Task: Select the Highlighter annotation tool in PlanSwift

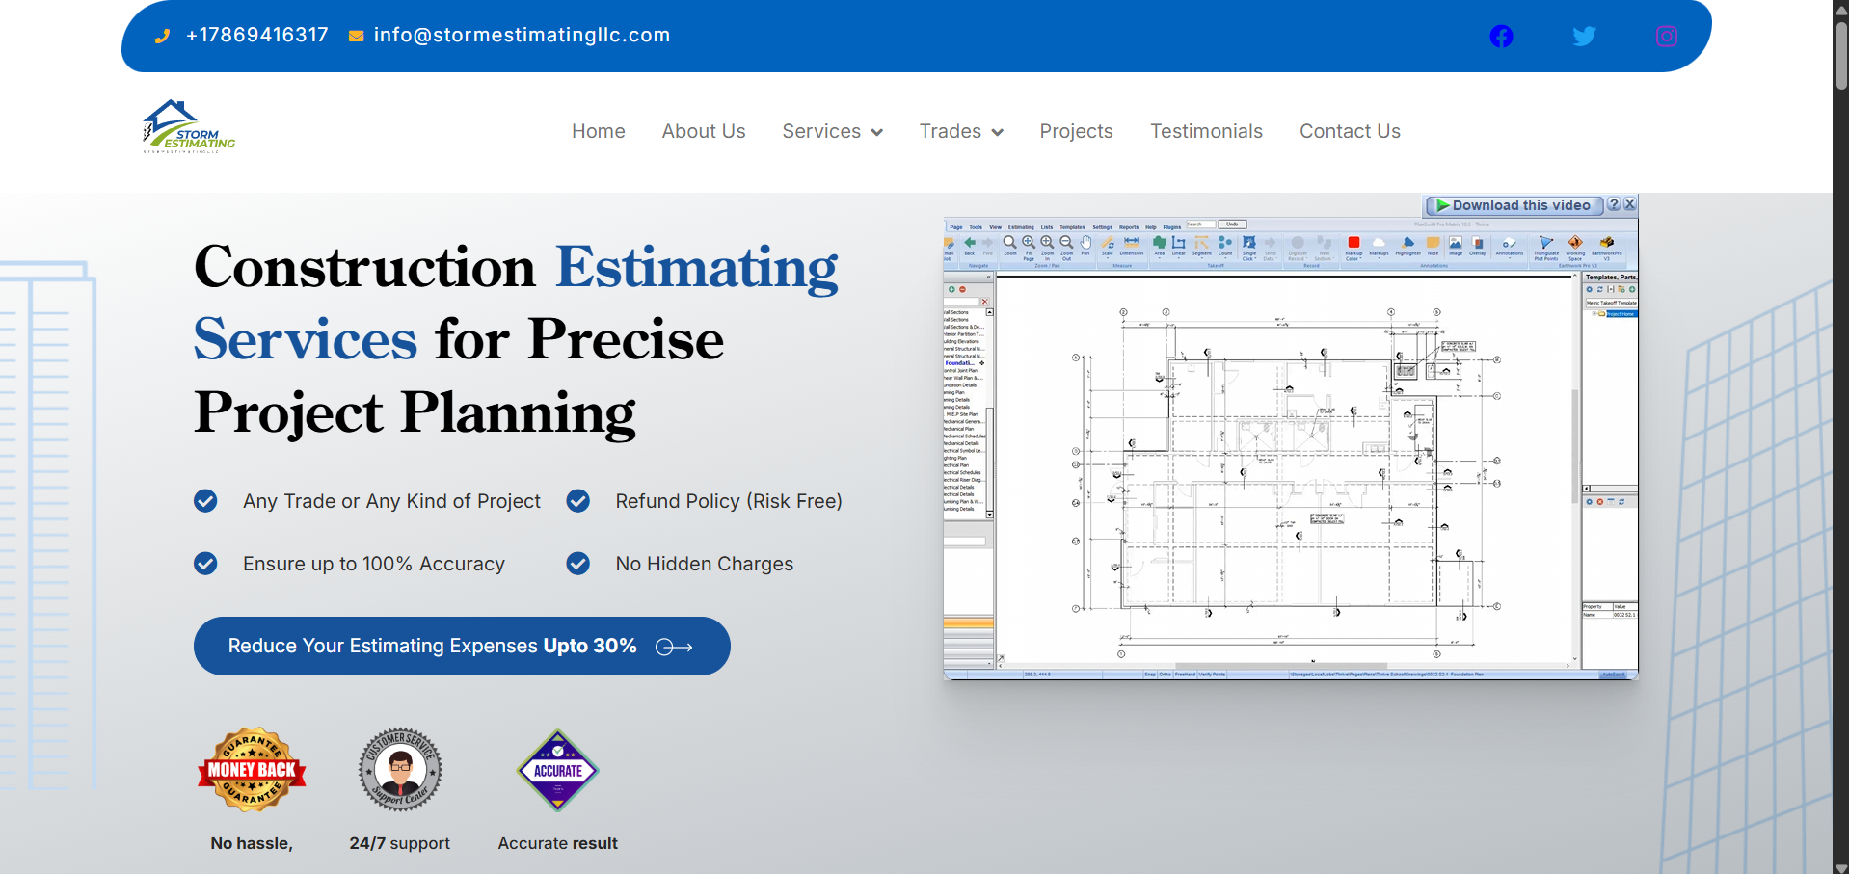Action: [x=1407, y=246]
